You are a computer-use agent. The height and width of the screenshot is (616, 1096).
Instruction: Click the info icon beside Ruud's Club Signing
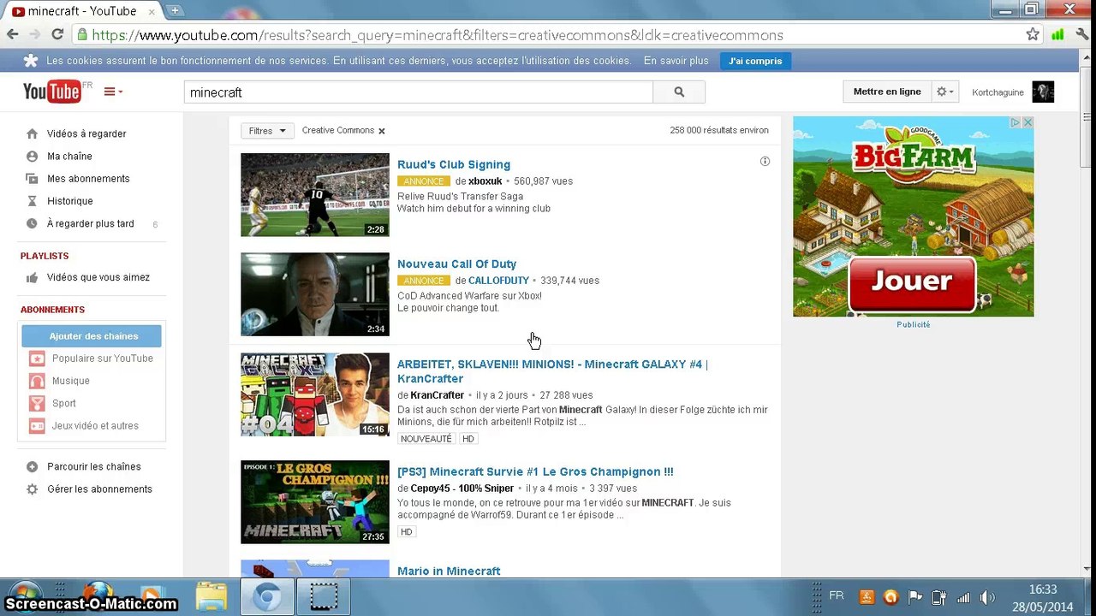[x=765, y=161]
